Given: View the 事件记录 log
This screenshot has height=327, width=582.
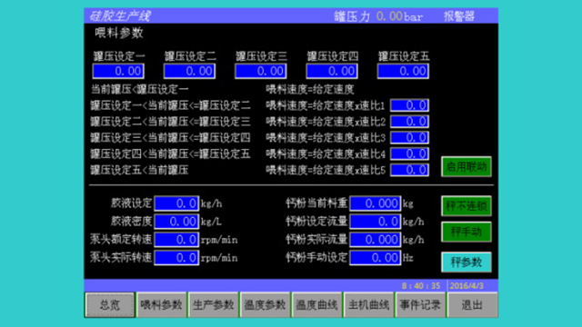Looking at the screenshot, I should point(420,305).
